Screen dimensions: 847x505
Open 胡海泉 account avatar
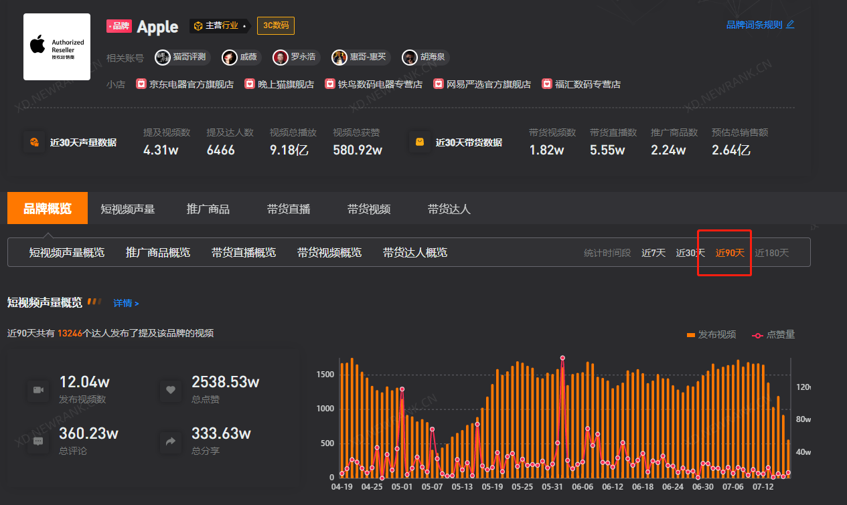pos(410,57)
